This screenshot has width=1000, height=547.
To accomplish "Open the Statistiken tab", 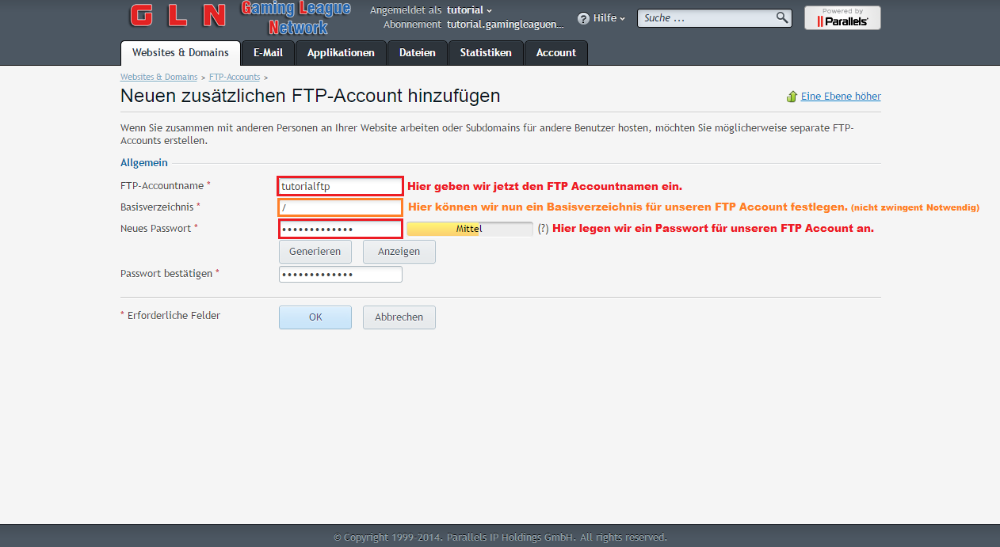I will click(x=486, y=53).
